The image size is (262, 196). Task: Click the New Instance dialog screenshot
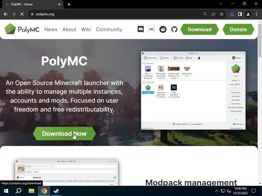[67, 173]
